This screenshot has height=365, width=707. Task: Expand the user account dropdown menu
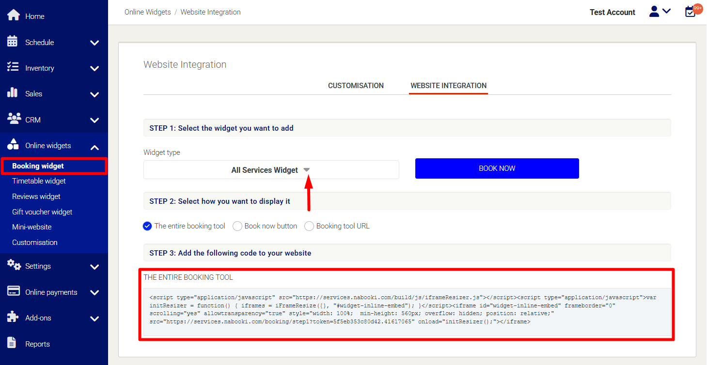click(660, 12)
